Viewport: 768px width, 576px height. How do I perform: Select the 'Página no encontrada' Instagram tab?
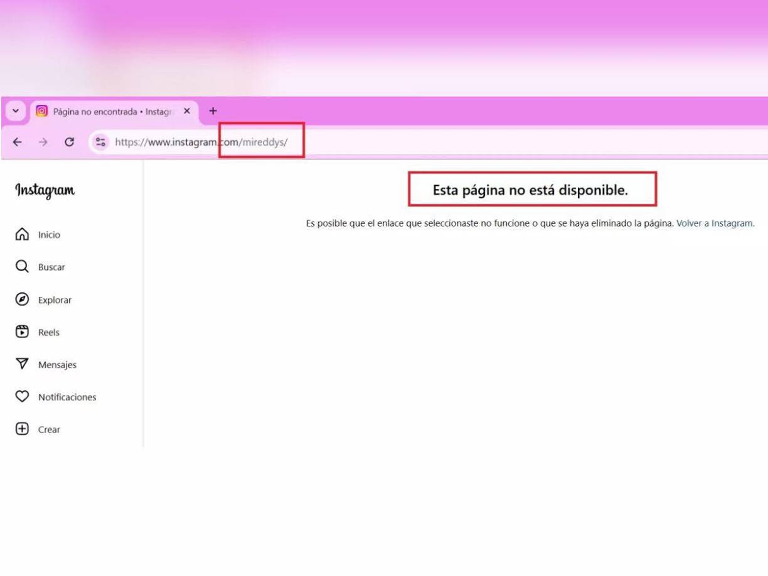[x=107, y=112]
